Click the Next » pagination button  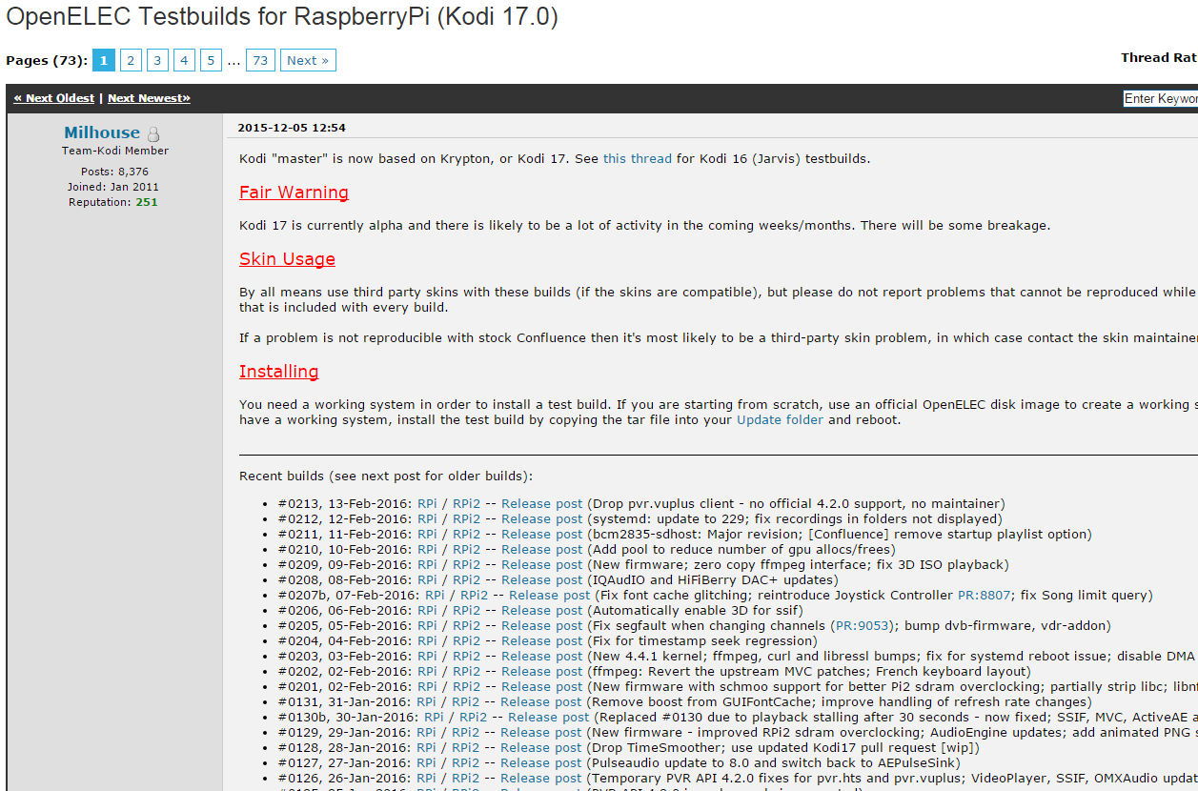click(x=308, y=60)
